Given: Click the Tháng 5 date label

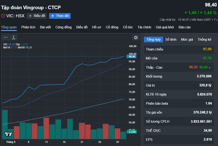Looking at the screenshot, I should tap(11, 142).
